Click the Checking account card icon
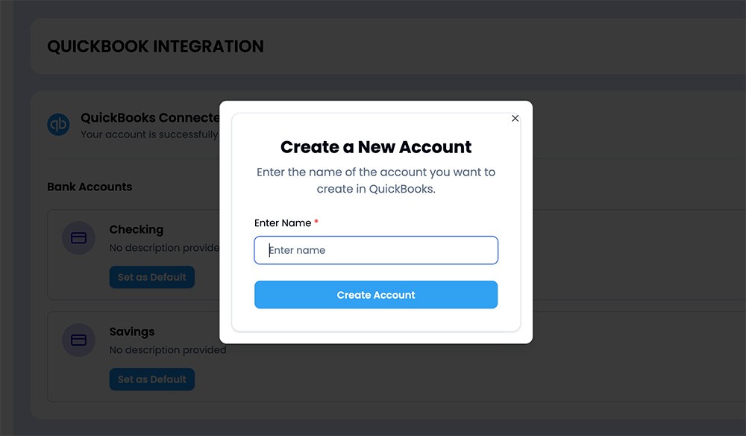746x436 pixels. [x=78, y=237]
